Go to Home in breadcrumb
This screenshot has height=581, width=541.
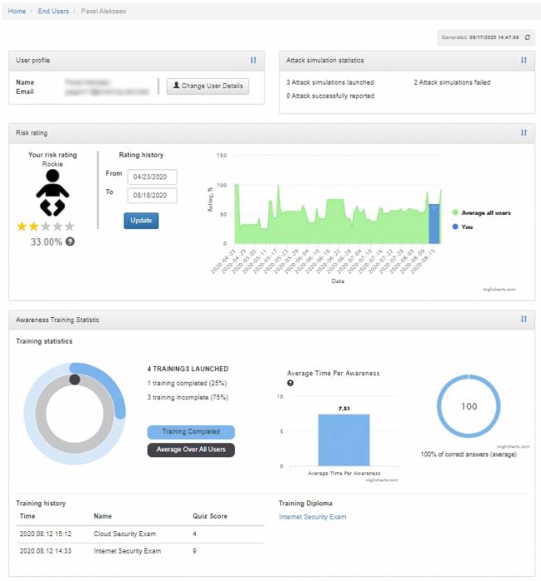[x=17, y=11]
